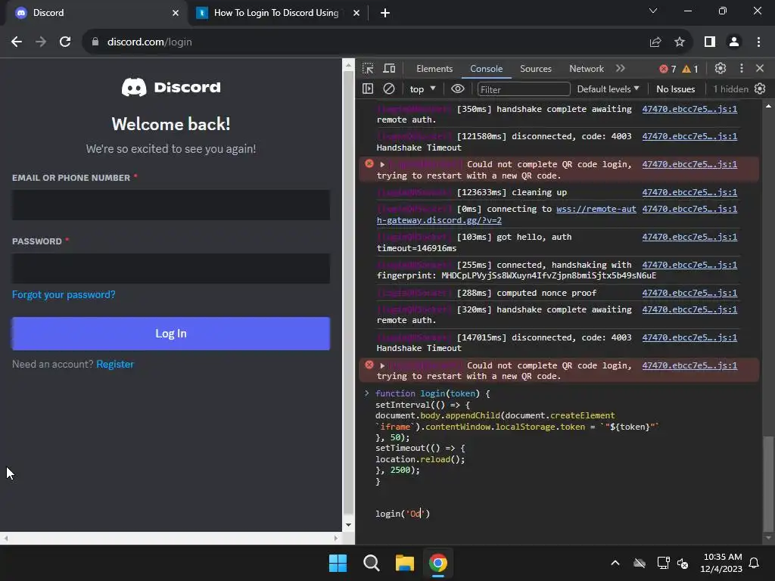Click the 1 hidden messages indicator

click(x=730, y=89)
